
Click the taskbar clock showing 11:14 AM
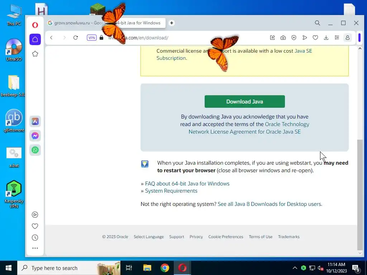point(336,268)
